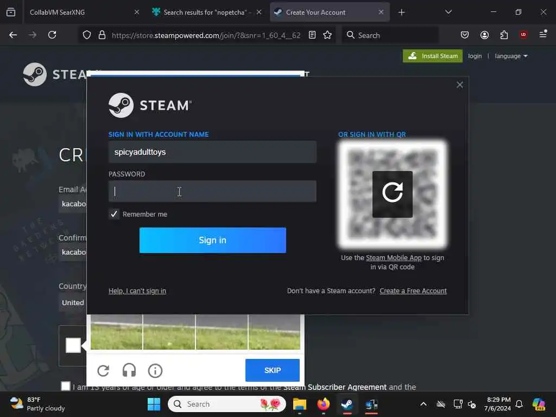Open the login link in Steam header
Screen dimensions: 556x417
click(x=475, y=56)
